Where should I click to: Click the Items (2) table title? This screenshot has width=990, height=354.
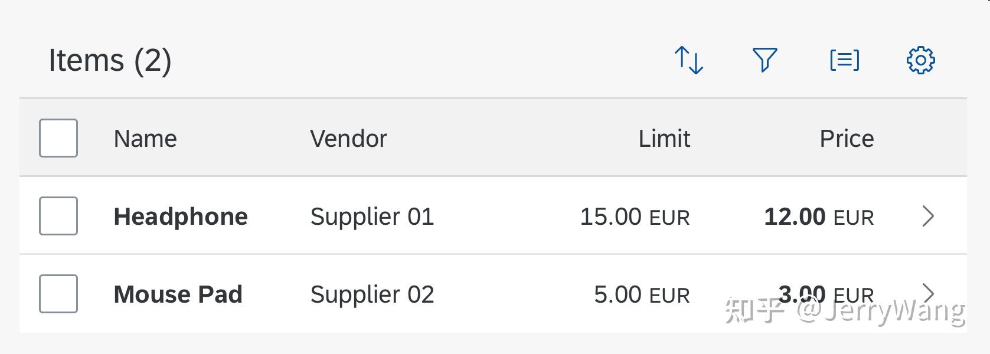(110, 60)
